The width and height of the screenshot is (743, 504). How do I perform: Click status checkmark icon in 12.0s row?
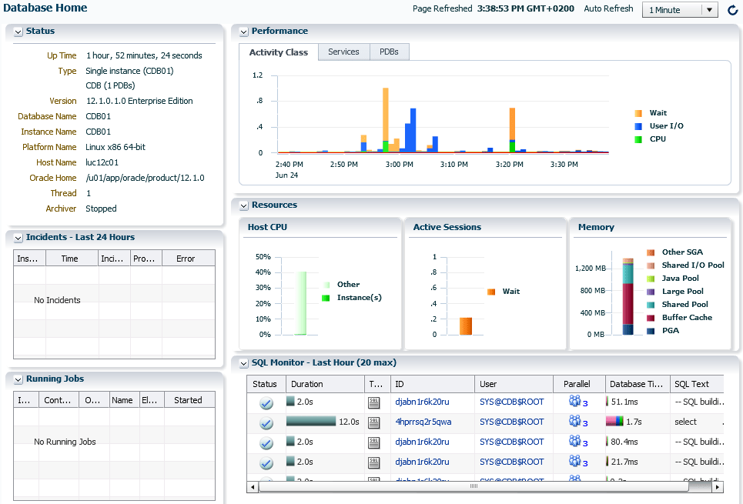[266, 422]
